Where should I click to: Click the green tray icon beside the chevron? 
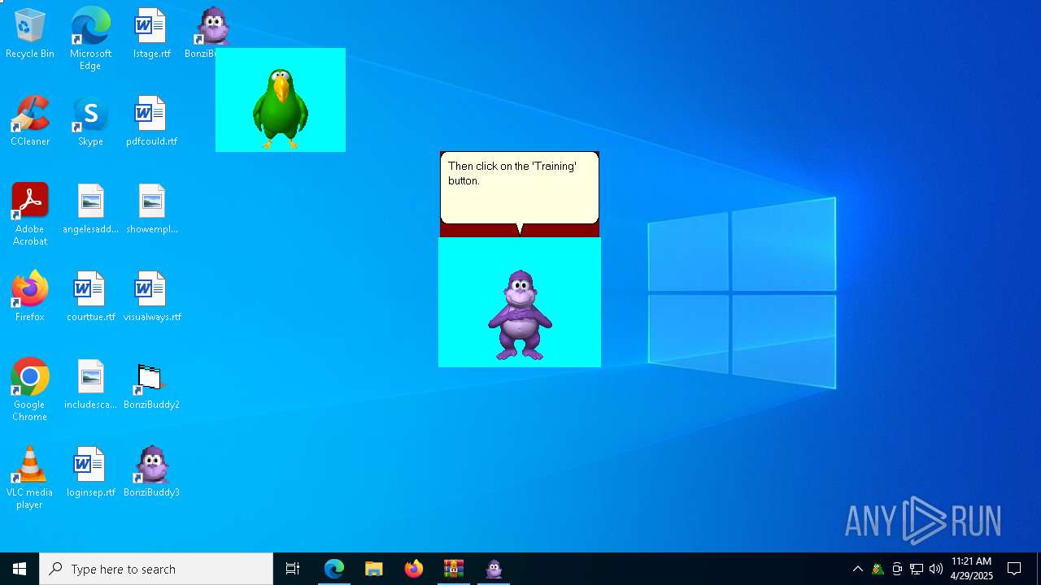(x=878, y=569)
